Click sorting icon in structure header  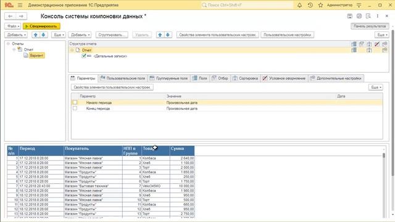coord(369,44)
